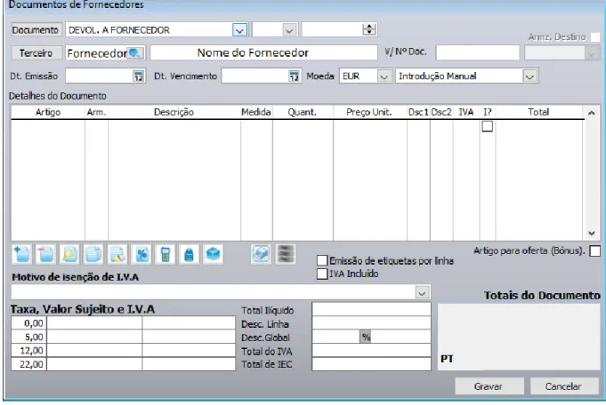Enable Emissão de etiquetas por linha
Viewport: 606px width, 405px height.
pyautogui.click(x=322, y=261)
